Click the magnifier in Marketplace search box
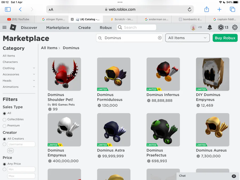The width and height of the screenshot is (240, 180). click(100, 38)
